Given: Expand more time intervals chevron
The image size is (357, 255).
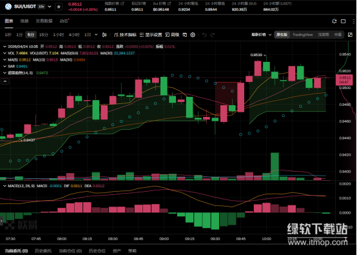Looking at the screenshot, I should coord(96,35).
